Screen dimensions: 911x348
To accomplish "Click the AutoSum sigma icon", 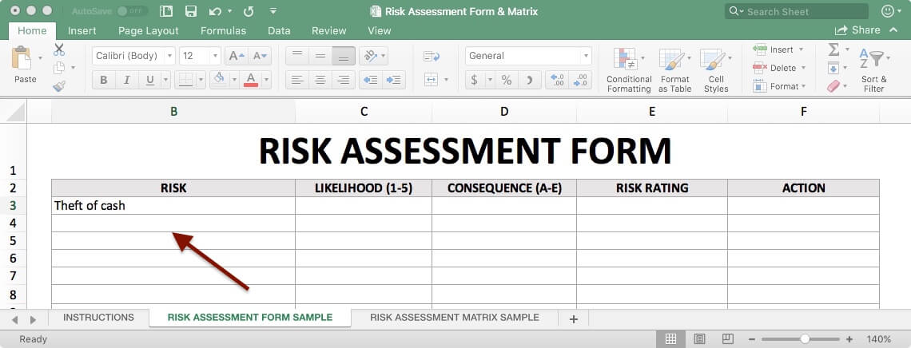I will pyautogui.click(x=833, y=49).
